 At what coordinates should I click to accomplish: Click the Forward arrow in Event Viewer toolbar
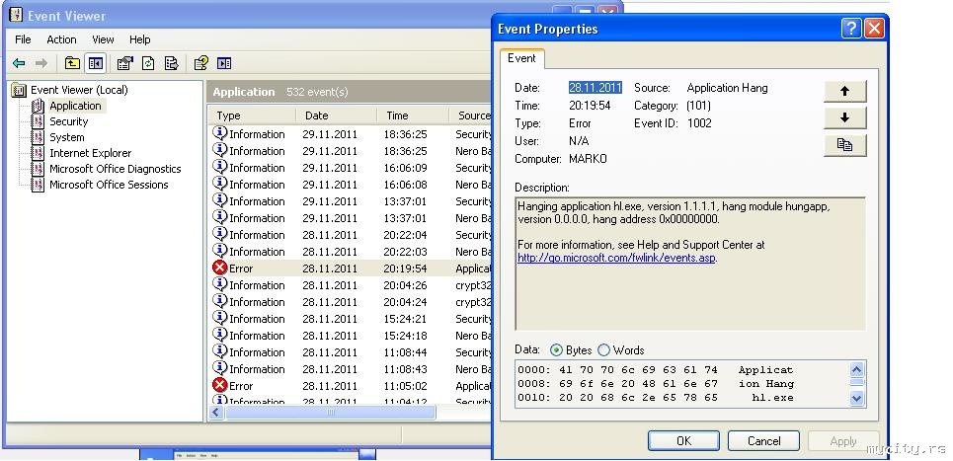point(41,63)
